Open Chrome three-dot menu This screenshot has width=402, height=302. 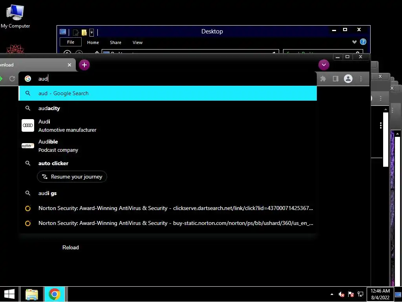coord(361,79)
